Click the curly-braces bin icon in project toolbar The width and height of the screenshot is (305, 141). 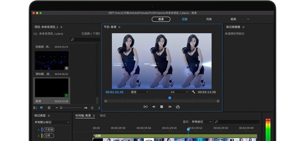tap(49, 108)
